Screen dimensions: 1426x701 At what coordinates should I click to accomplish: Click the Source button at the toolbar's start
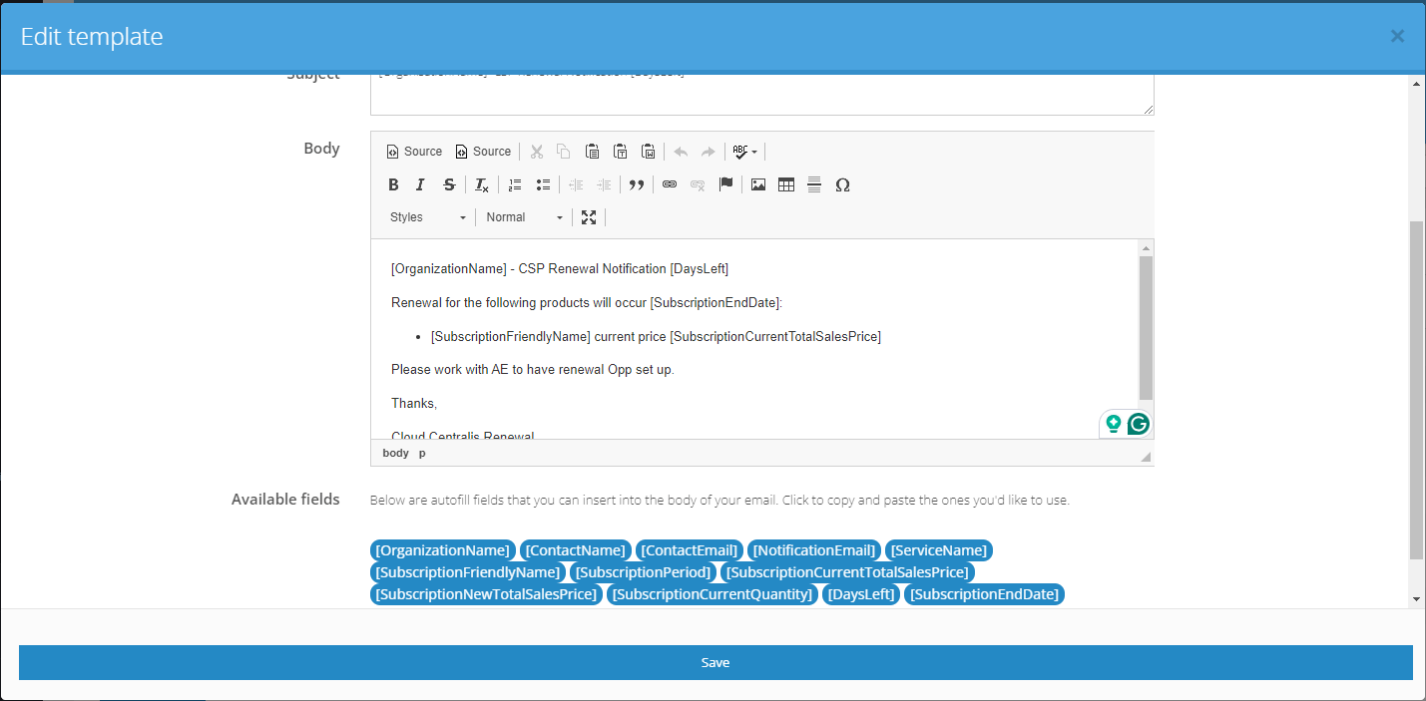click(413, 152)
